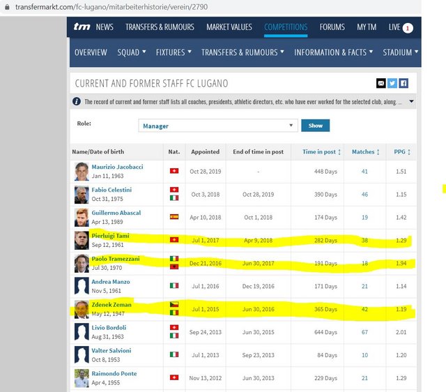Open Maurizio Jacobacci profile link

(117, 167)
